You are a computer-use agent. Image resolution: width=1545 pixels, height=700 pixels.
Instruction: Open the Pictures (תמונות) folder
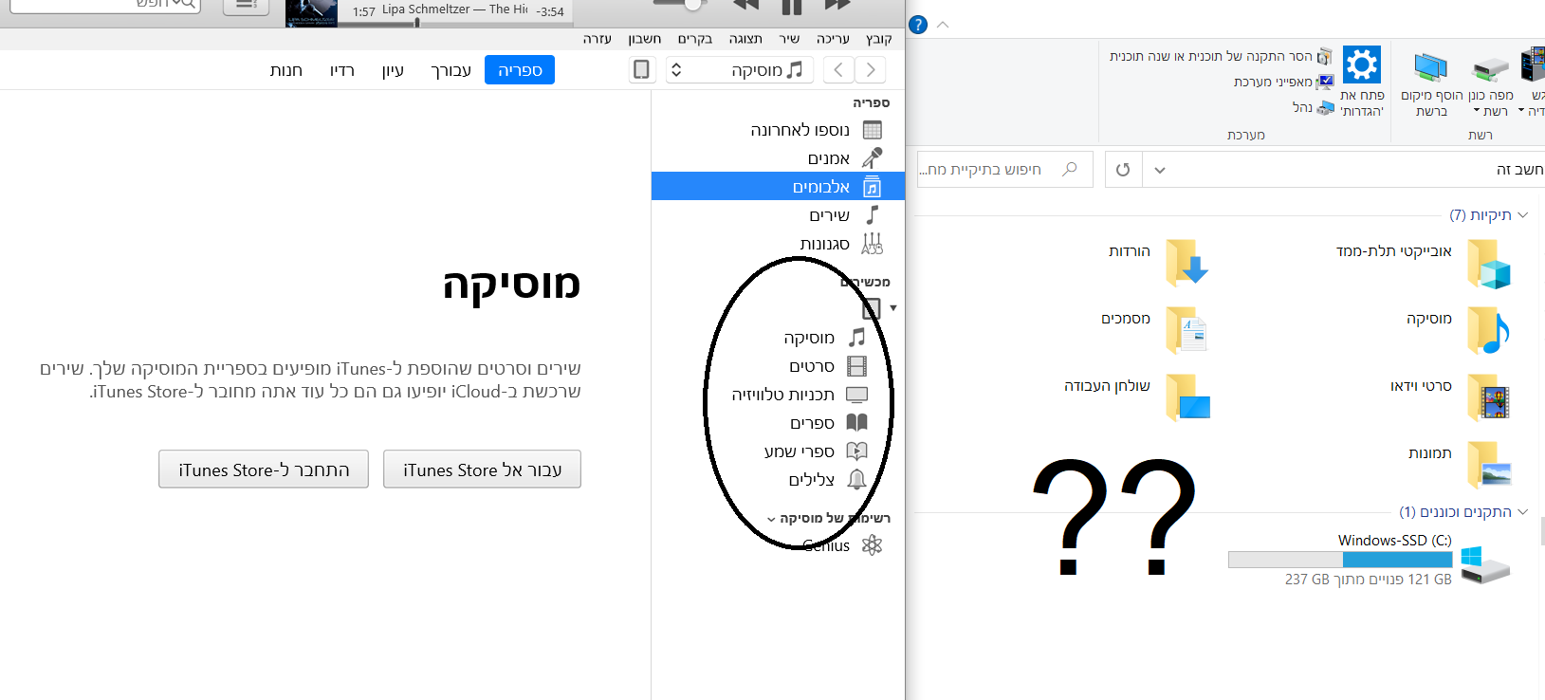coord(1461,464)
